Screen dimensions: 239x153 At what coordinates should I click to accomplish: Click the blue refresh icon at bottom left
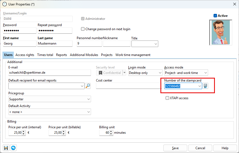coord(13,148)
